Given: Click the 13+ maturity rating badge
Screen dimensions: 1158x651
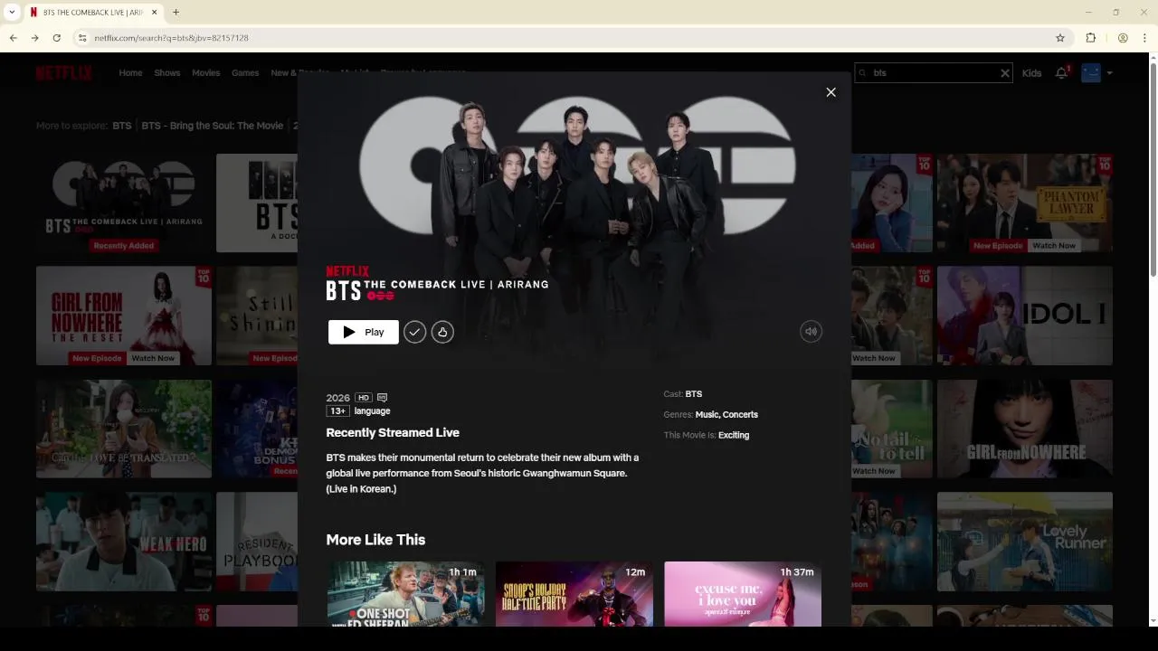Looking at the screenshot, I should tap(337, 410).
